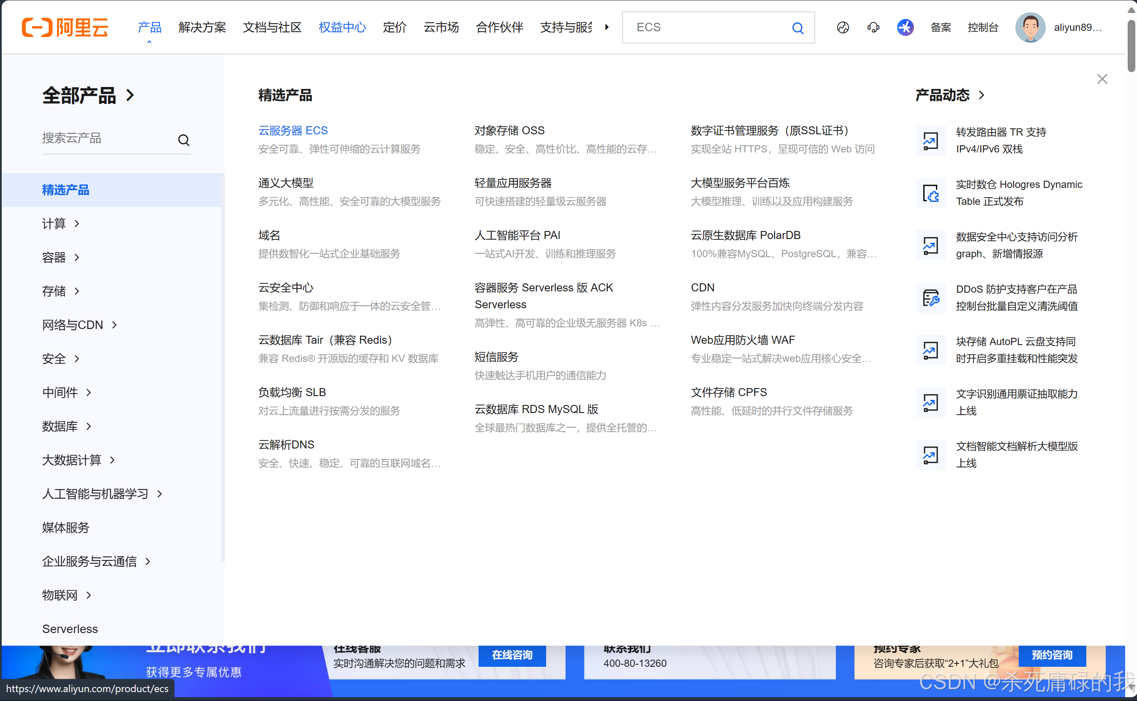This screenshot has width=1137, height=701.
Task: Open the 通义大模型 product link
Action: 286,183
